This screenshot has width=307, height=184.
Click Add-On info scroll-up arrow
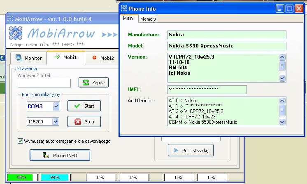282,101
